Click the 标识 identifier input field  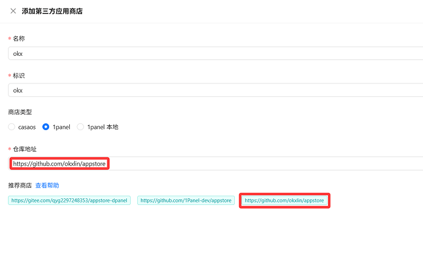tap(216, 90)
